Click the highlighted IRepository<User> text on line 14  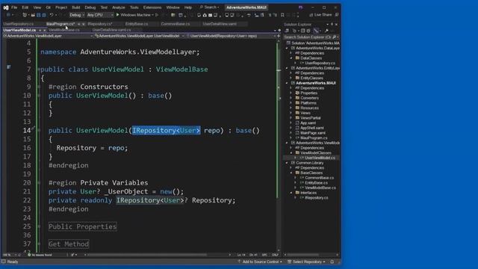166,131
